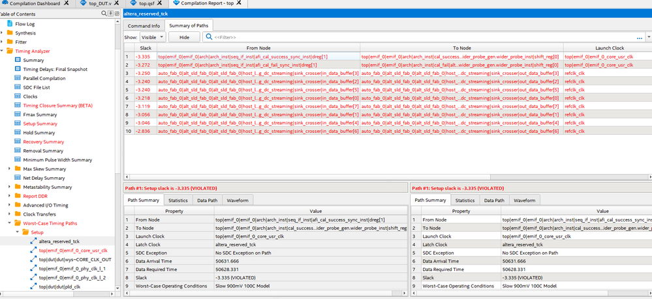
Task: Open the Show Visible dropdown
Action: click(152, 38)
